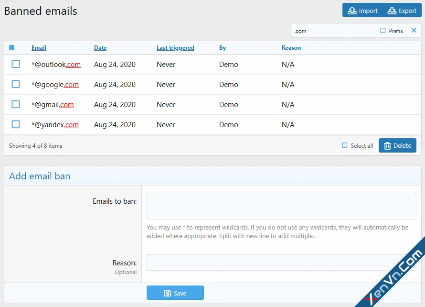
Task: Clear the search with the blue X icon
Action: click(x=414, y=30)
